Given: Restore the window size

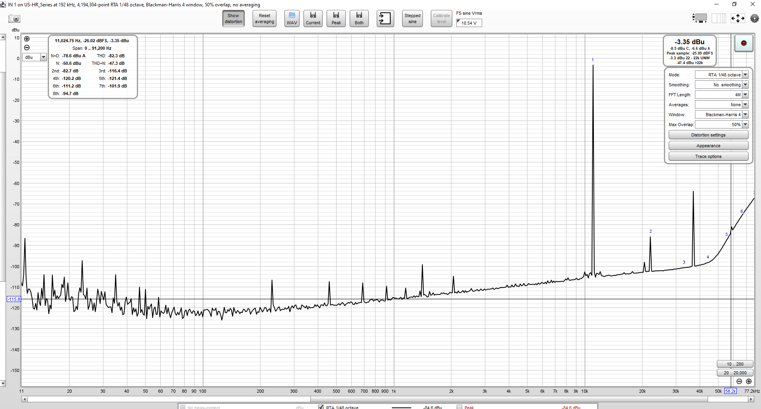Looking at the screenshot, I should (734, 4).
